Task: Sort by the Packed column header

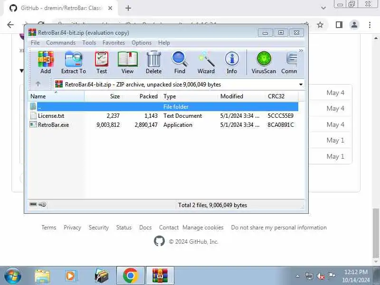Action: click(x=141, y=96)
